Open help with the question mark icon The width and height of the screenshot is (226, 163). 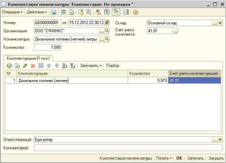coord(135,12)
